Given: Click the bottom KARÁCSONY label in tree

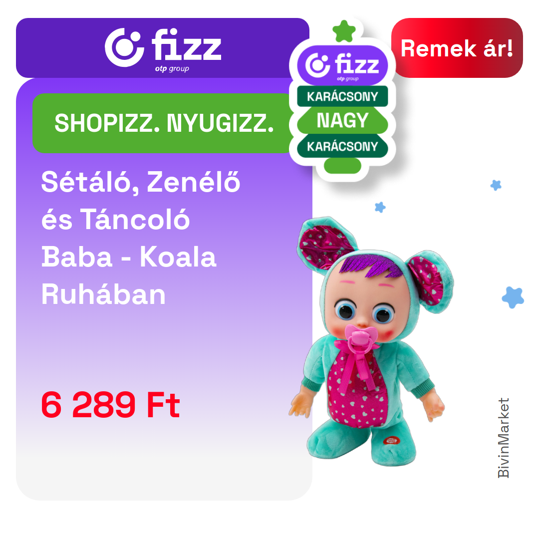Looking at the screenshot, I should (342, 146).
